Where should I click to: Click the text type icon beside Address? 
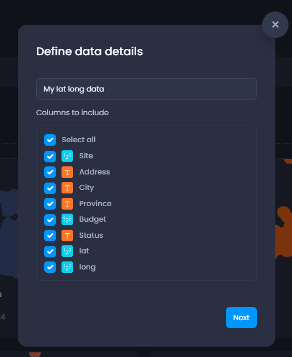(67, 172)
